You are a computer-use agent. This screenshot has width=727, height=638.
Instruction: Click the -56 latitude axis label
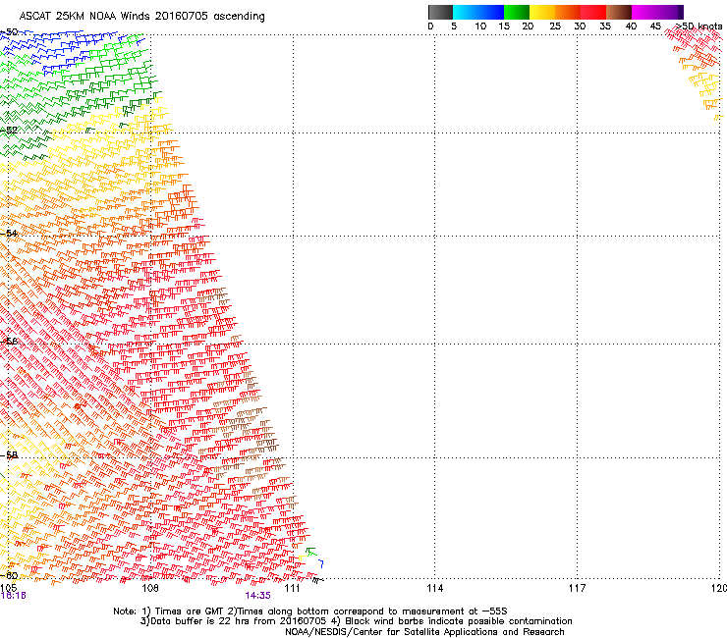[9, 342]
